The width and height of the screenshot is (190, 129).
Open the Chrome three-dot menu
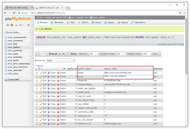pos(185,13)
